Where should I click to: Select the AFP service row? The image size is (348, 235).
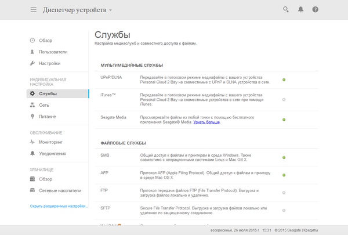click(191, 175)
